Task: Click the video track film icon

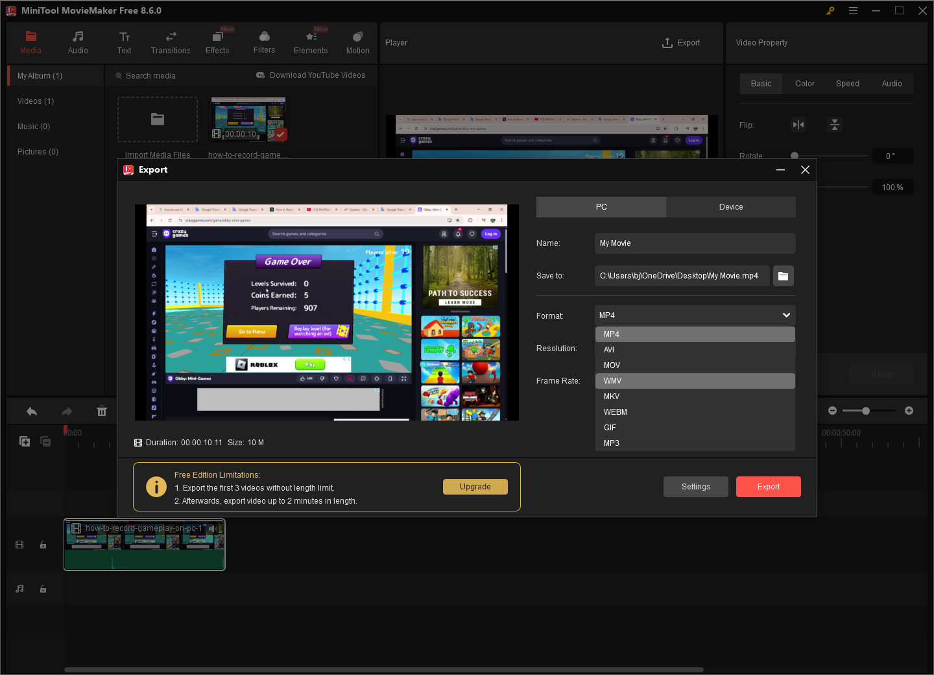Action: (19, 545)
